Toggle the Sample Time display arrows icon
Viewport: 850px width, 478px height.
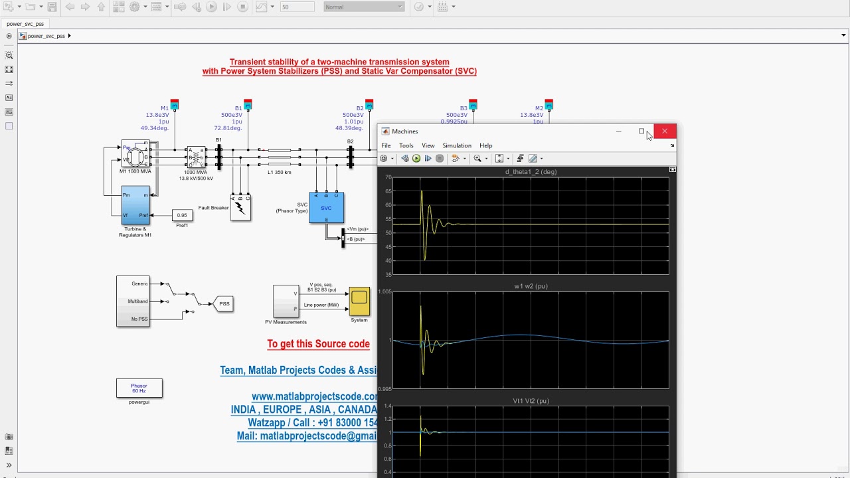click(9, 84)
